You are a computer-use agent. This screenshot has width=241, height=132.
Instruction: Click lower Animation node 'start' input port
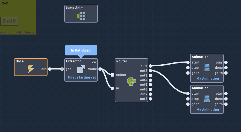(x=188, y=93)
